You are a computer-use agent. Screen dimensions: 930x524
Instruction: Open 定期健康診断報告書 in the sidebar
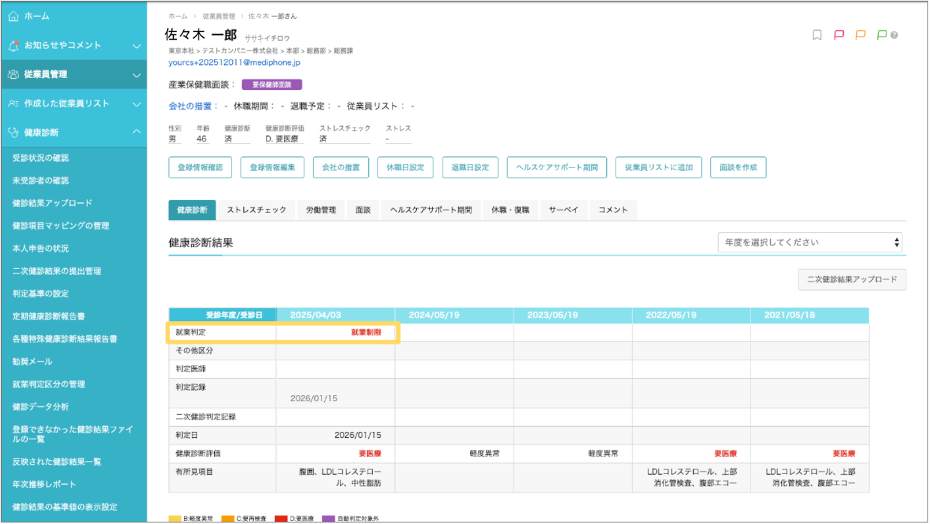pyautogui.click(x=49, y=316)
